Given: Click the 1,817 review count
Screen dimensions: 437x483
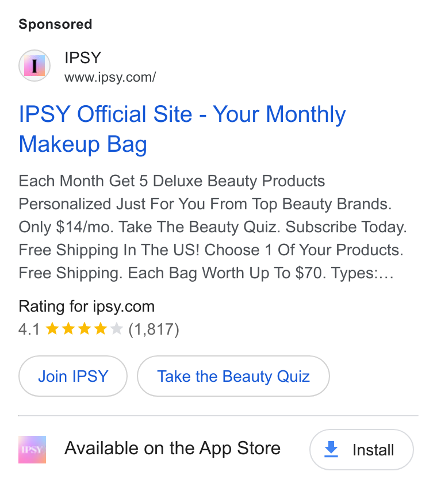Looking at the screenshot, I should click(154, 329).
